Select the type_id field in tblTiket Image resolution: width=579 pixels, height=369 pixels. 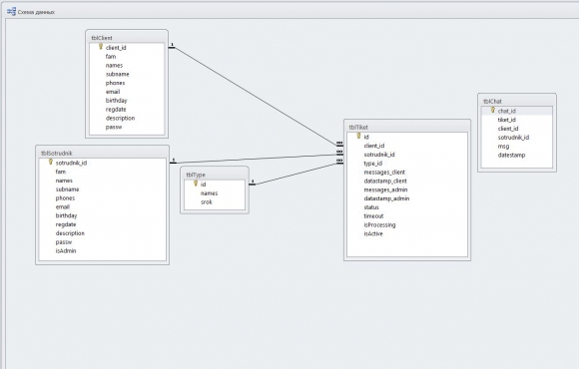tap(407, 164)
